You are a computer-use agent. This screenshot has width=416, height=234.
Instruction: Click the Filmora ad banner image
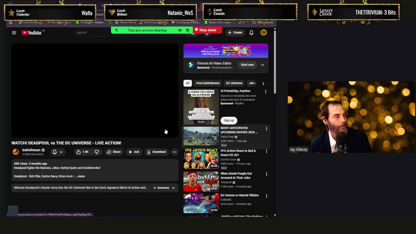click(x=226, y=51)
